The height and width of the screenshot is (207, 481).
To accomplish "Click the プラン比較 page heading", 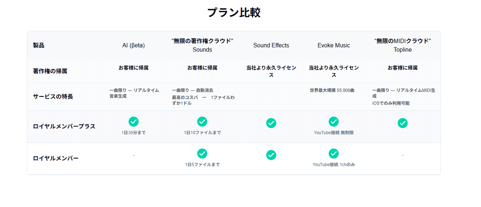I will [x=234, y=12].
